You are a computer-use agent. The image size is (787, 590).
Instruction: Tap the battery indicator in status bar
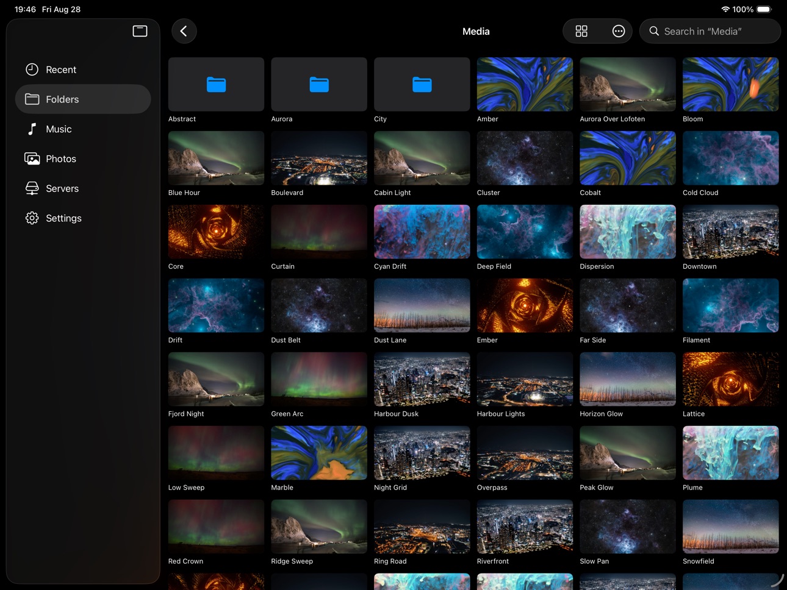pyautogui.click(x=764, y=9)
